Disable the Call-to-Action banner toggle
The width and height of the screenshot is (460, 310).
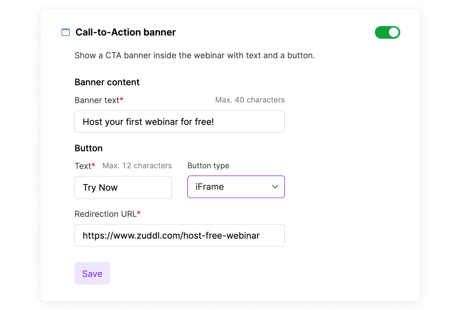tap(387, 32)
